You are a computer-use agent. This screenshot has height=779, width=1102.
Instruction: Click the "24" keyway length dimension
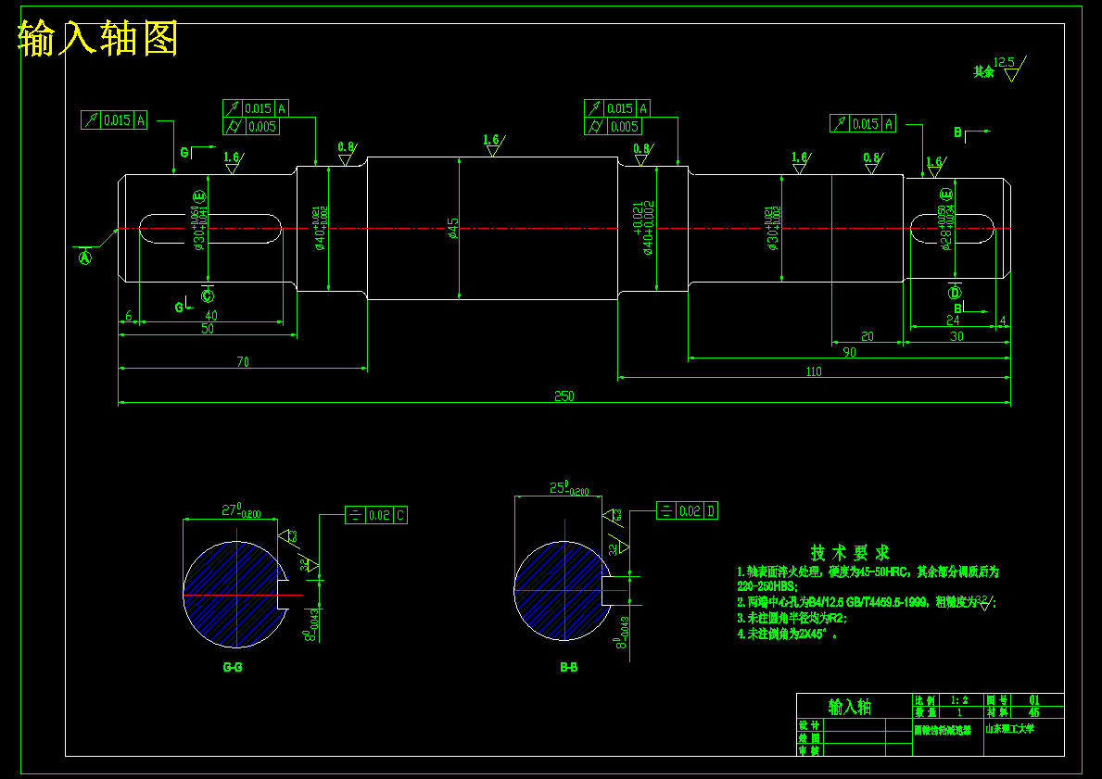pos(952,320)
